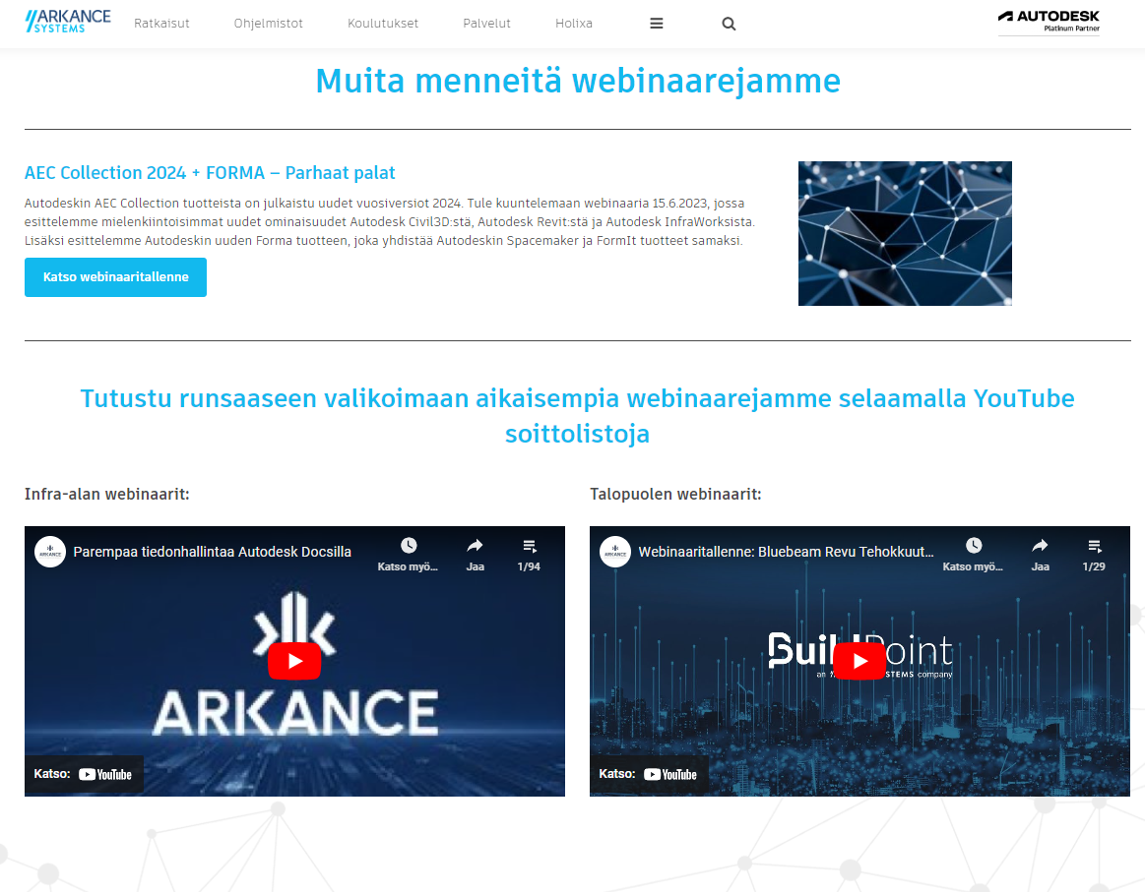This screenshot has width=1145, height=892.
Task: Play the Autodesk Docs infra video
Action: (294, 661)
